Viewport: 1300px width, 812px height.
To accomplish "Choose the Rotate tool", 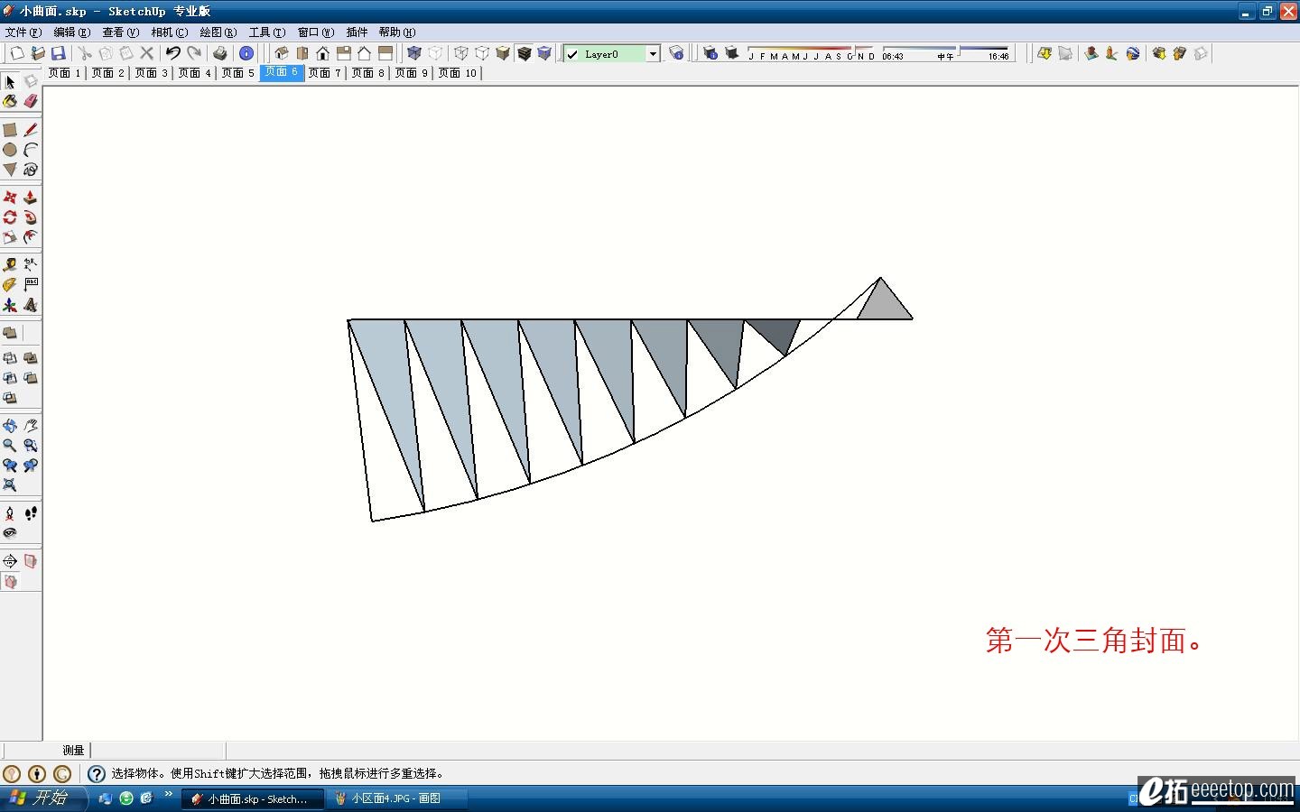I will 10,217.
